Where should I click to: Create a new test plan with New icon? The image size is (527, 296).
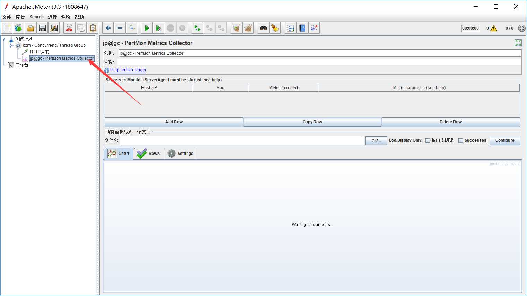tap(7, 28)
